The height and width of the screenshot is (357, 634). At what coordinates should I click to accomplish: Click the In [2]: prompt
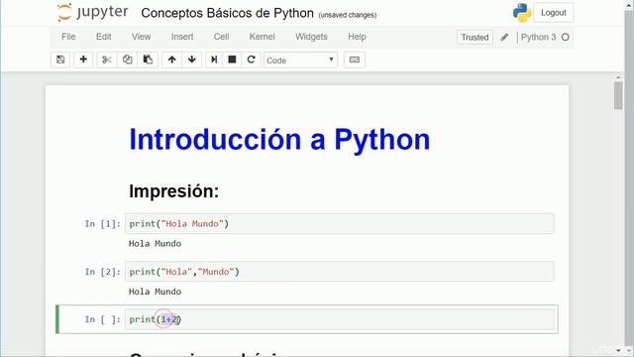[102, 272]
